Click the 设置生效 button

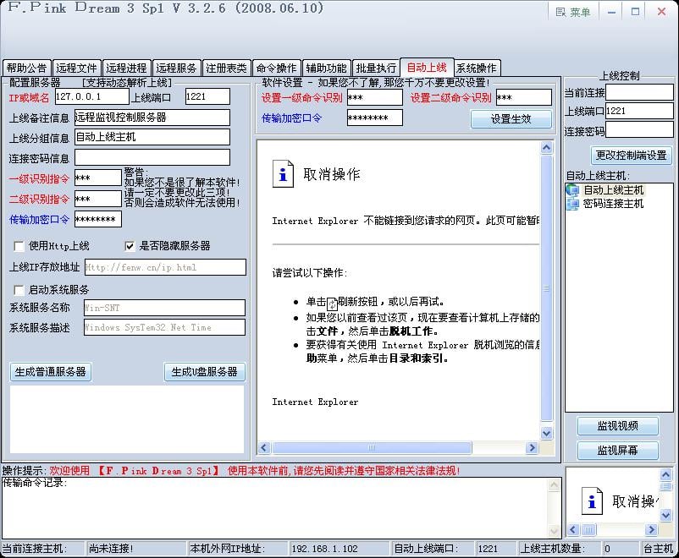pyautogui.click(x=511, y=119)
